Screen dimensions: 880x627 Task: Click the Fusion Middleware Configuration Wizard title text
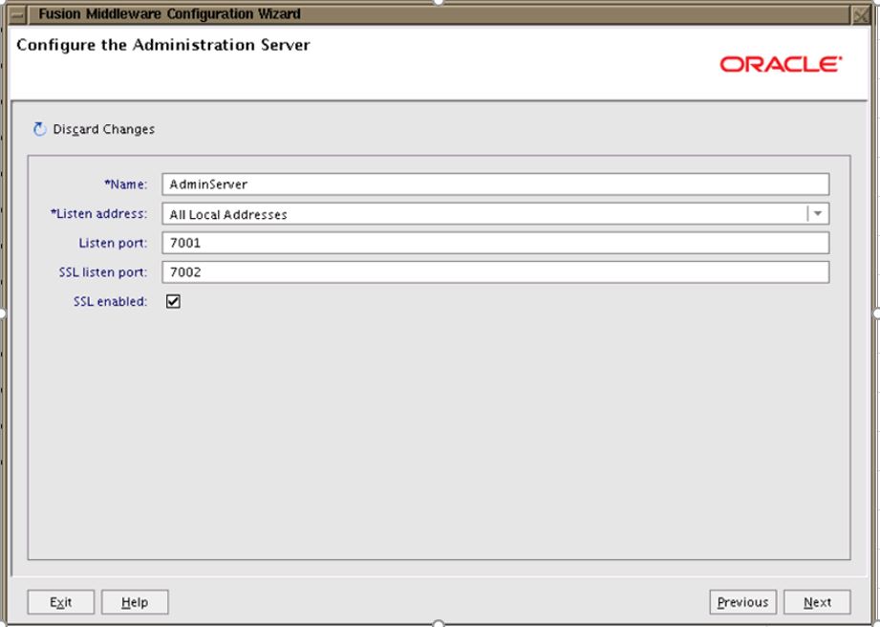click(169, 14)
